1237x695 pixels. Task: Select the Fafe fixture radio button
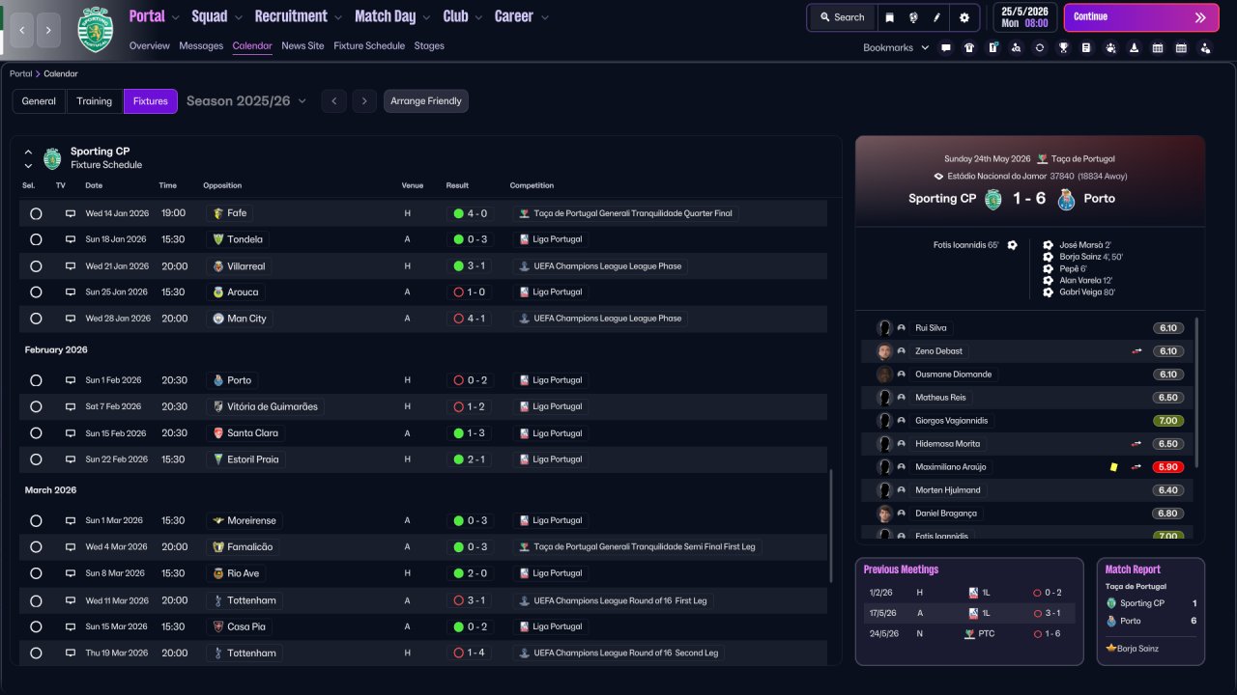[x=36, y=213]
